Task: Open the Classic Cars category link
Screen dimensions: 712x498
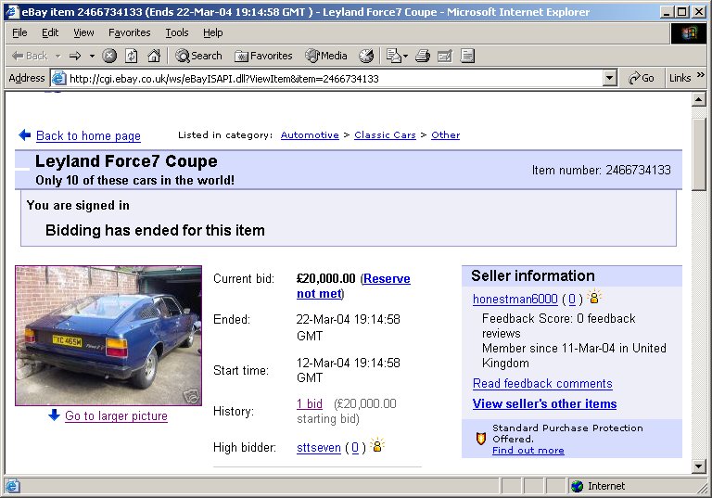Action: pyautogui.click(x=385, y=135)
